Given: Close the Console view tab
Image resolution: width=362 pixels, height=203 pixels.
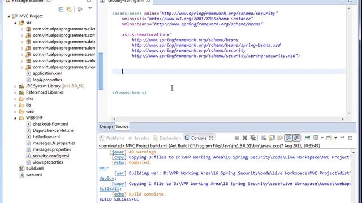Looking at the screenshot, I should coord(211,138).
